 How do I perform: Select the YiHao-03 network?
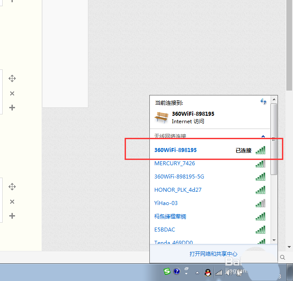coord(210,203)
